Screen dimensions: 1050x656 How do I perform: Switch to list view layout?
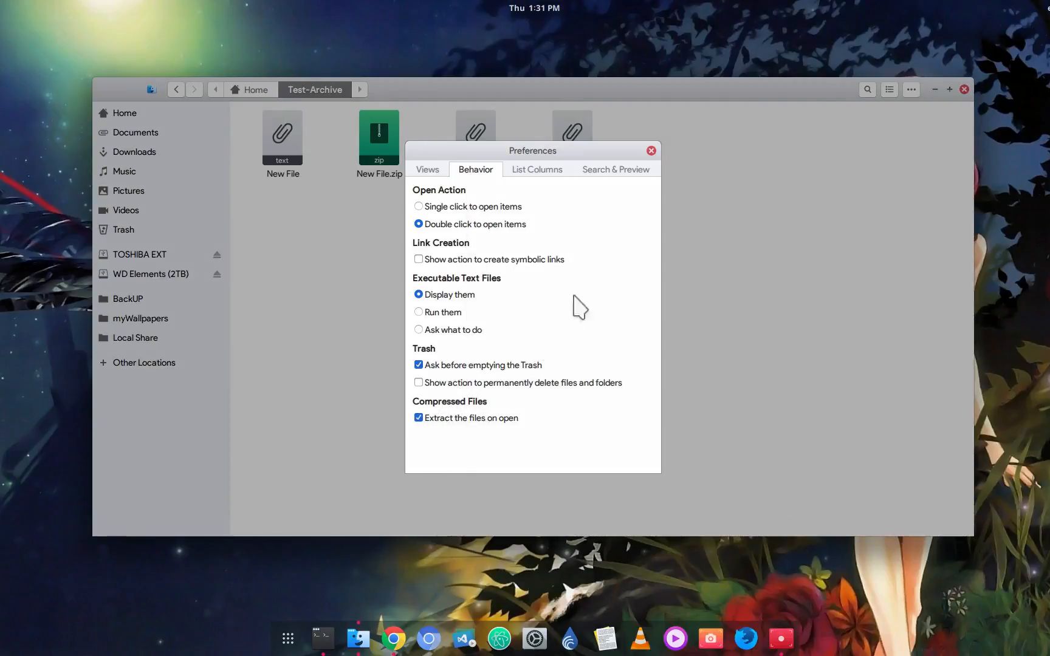[889, 89]
